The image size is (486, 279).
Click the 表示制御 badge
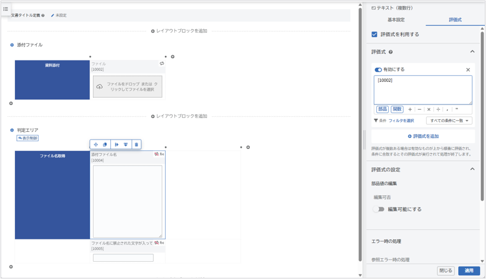(27, 138)
